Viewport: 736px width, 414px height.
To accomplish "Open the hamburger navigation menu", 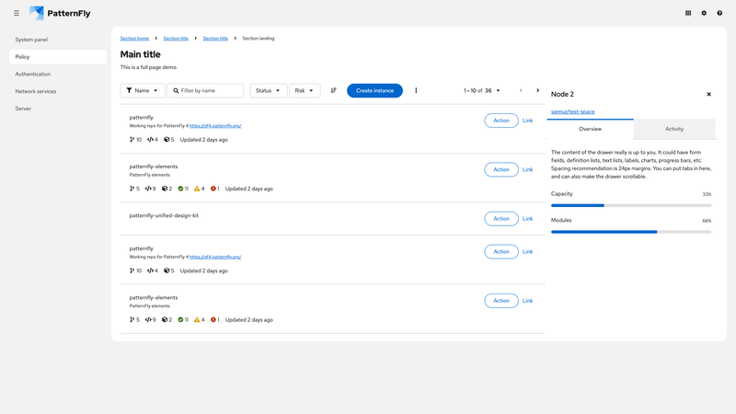I will tap(17, 13).
